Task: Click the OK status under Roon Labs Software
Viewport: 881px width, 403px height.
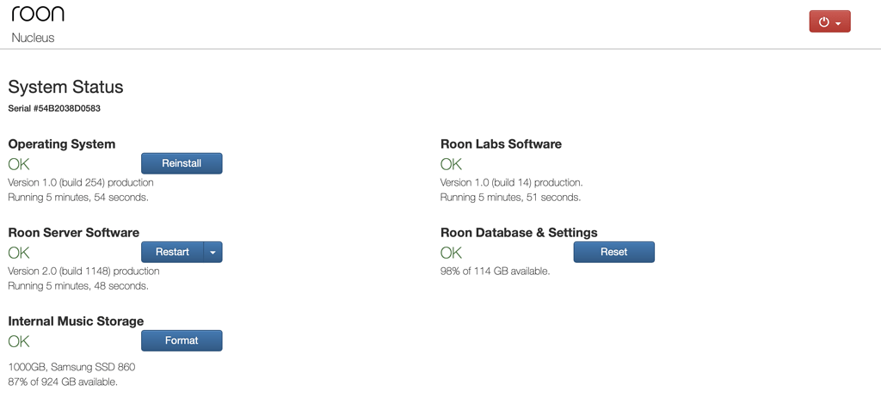Action: [451, 164]
